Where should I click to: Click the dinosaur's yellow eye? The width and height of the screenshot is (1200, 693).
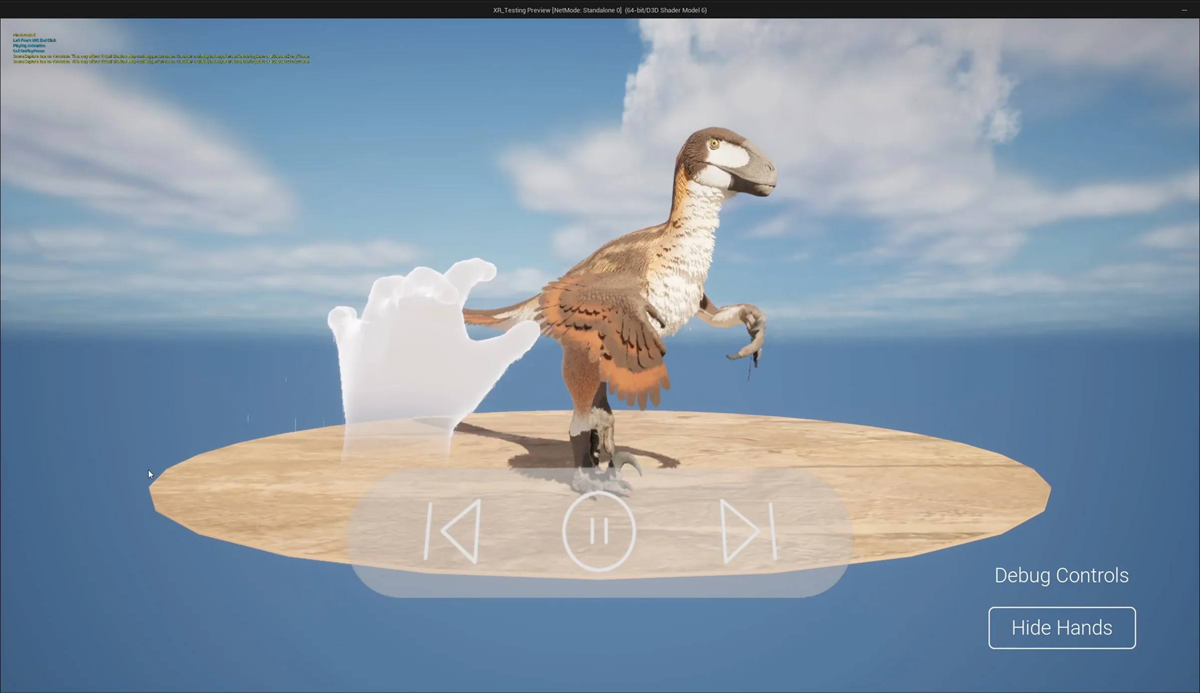point(714,144)
